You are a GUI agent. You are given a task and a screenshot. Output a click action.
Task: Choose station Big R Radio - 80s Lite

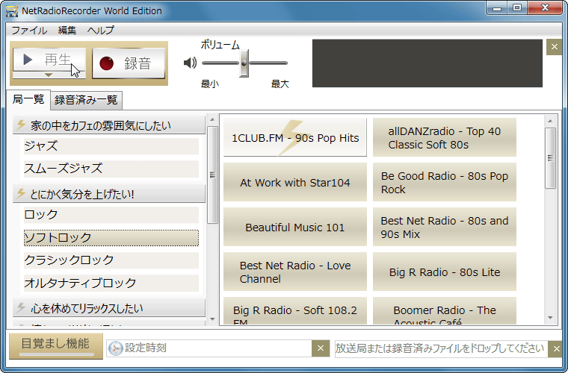[445, 272]
